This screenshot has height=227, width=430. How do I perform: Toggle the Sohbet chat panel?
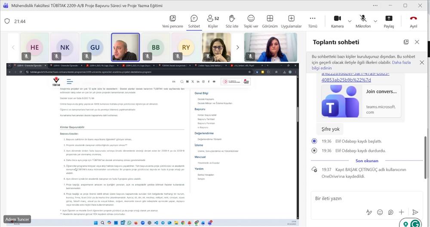point(194,18)
